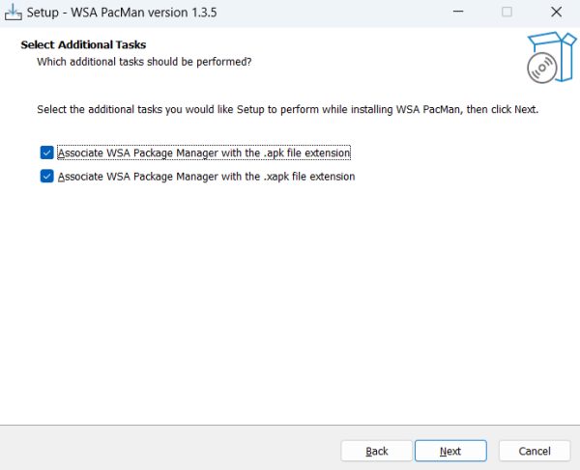Image resolution: width=580 pixels, height=470 pixels.
Task: Uncheck the .apk file extension checkbox
Action: [x=46, y=152]
